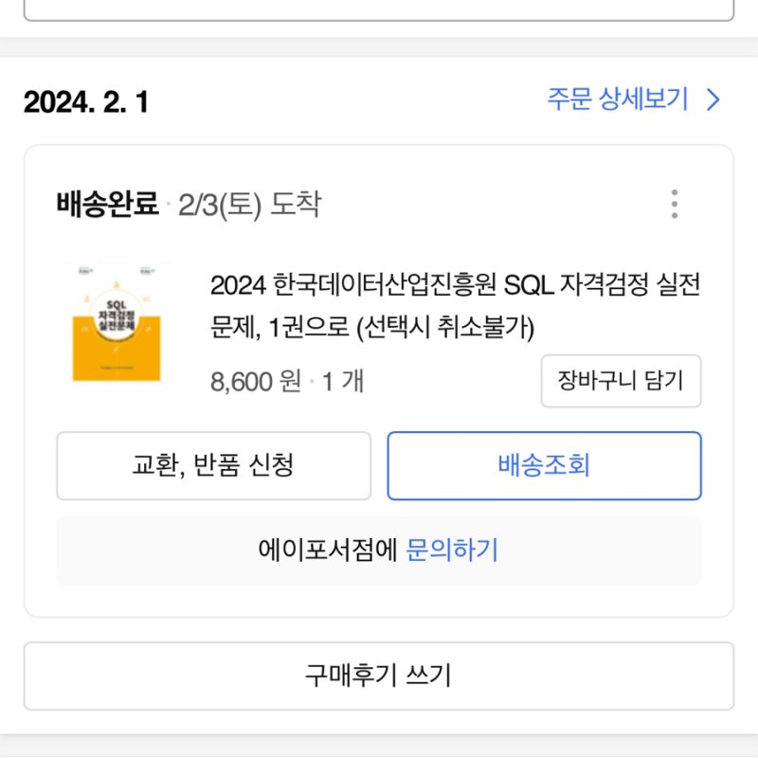
Task: Tap the 구매후기 쓰기 review button
Action: [x=379, y=677]
